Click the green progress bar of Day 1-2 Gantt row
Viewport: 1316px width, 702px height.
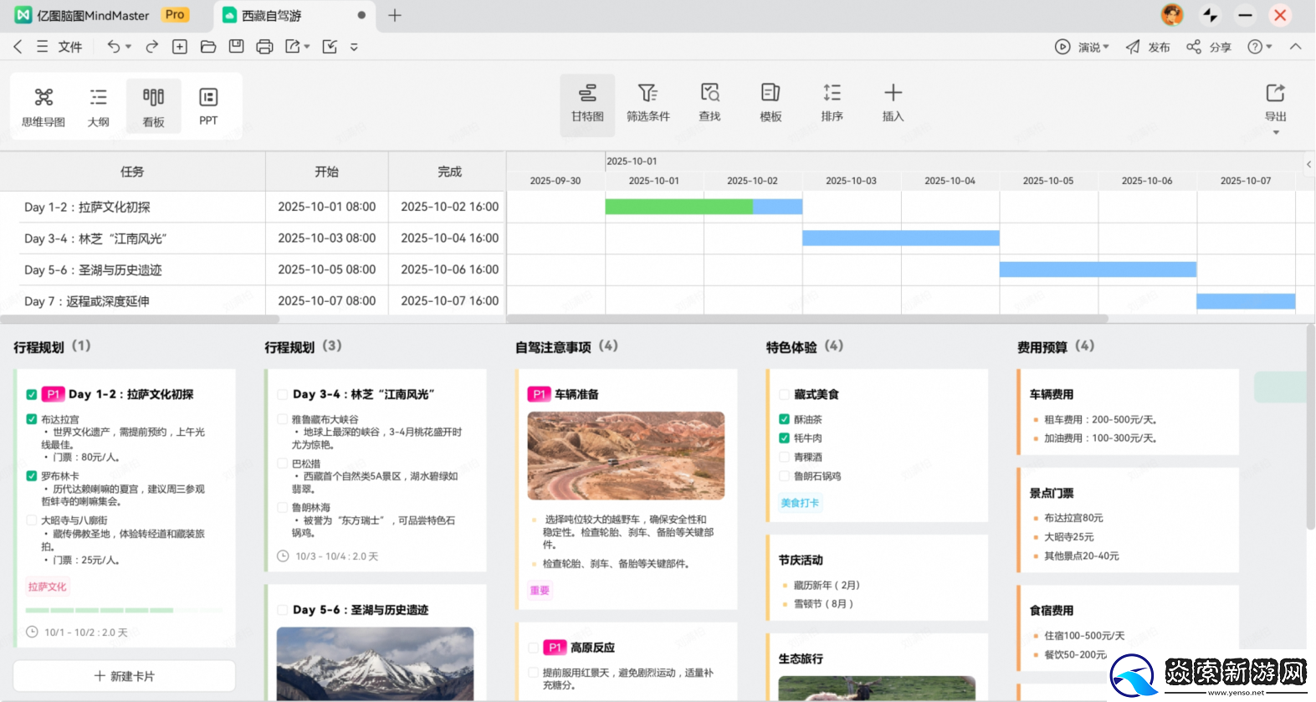pos(678,207)
